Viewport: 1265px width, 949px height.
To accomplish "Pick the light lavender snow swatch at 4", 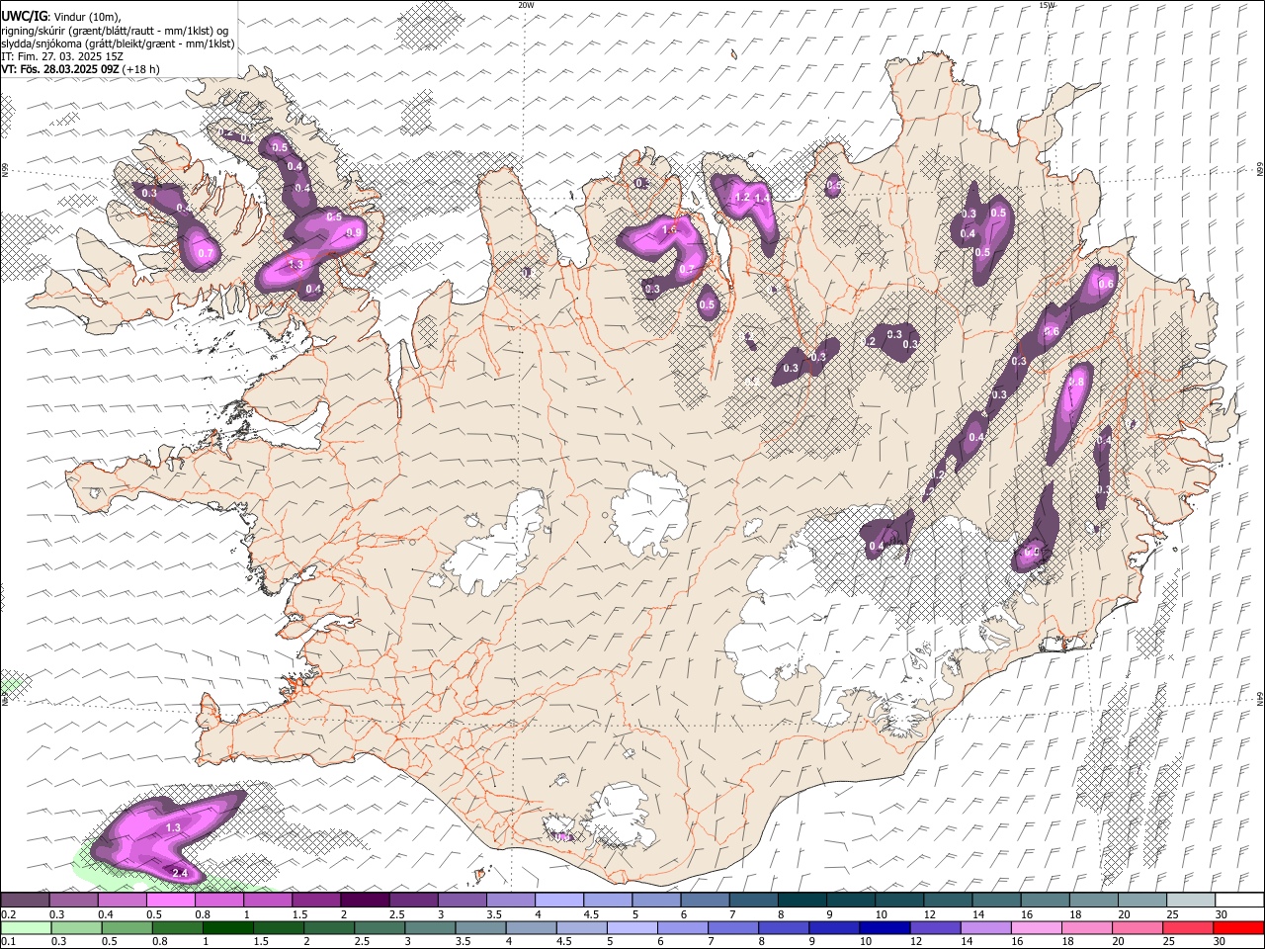I will (558, 900).
